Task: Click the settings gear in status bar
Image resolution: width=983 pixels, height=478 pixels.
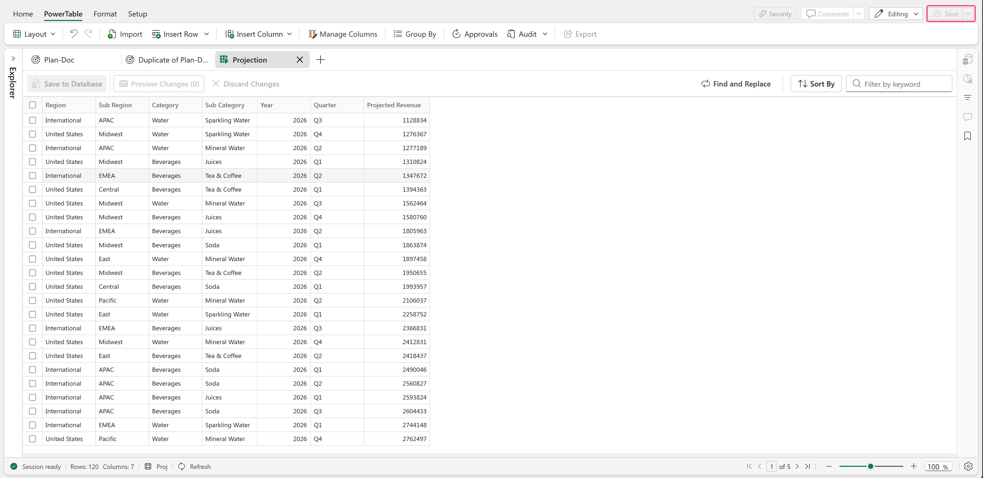Action: pyautogui.click(x=968, y=466)
